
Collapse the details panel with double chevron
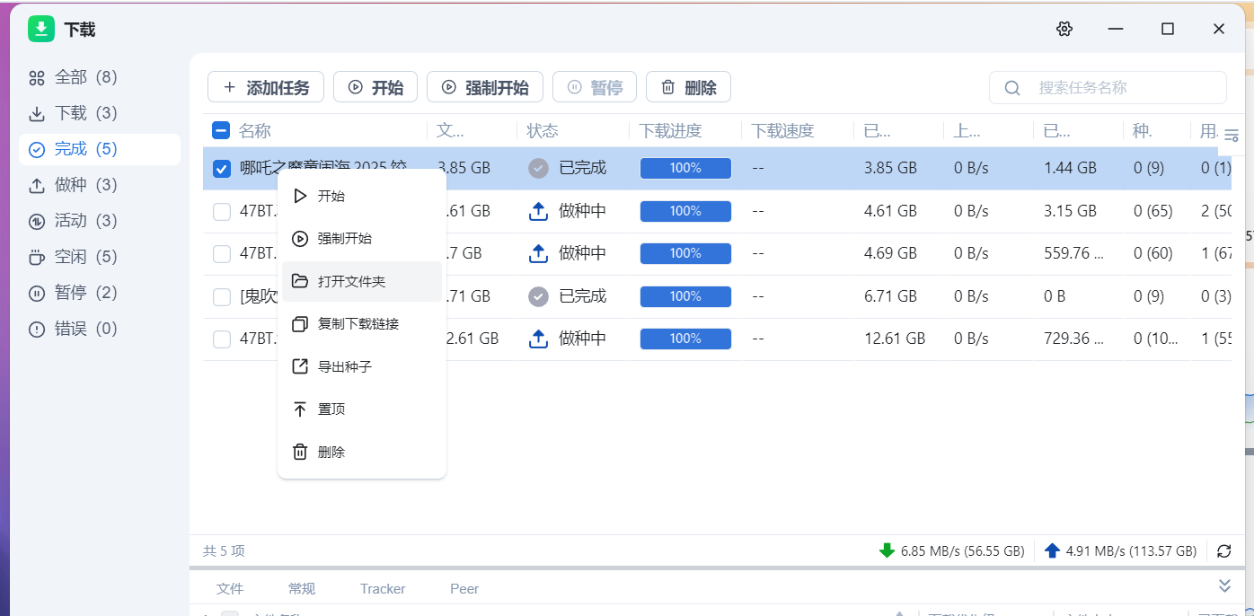(1224, 585)
